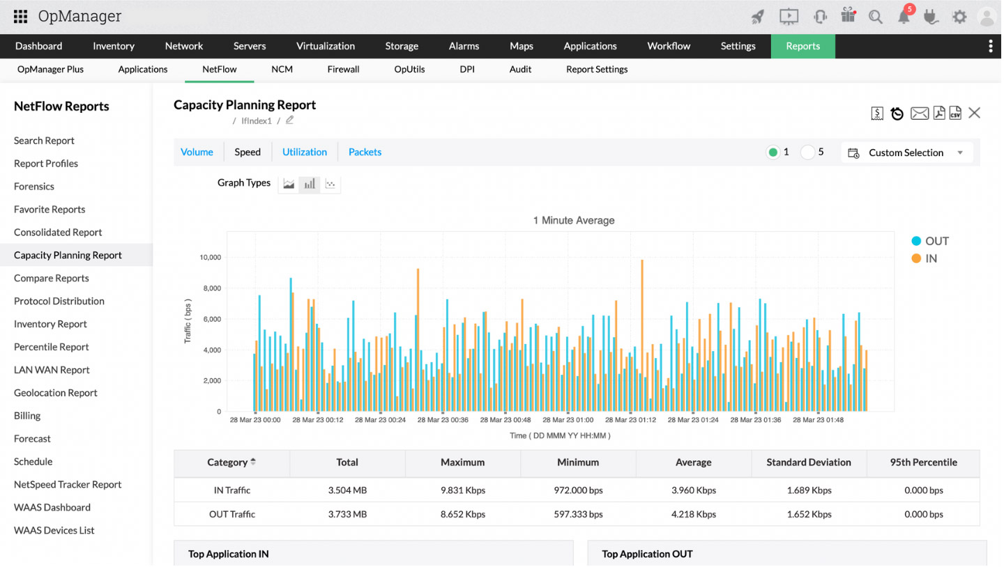This screenshot has height=567, width=1004.
Task: Select the 5 minute average radio
Action: coord(807,153)
